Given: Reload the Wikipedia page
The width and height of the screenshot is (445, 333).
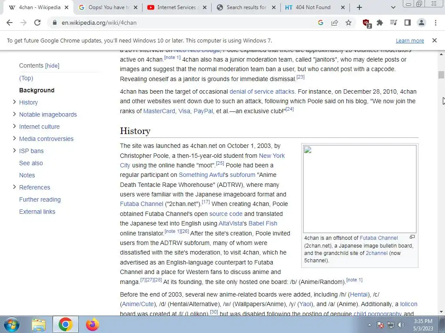Looking at the screenshot, I should pos(37,23).
